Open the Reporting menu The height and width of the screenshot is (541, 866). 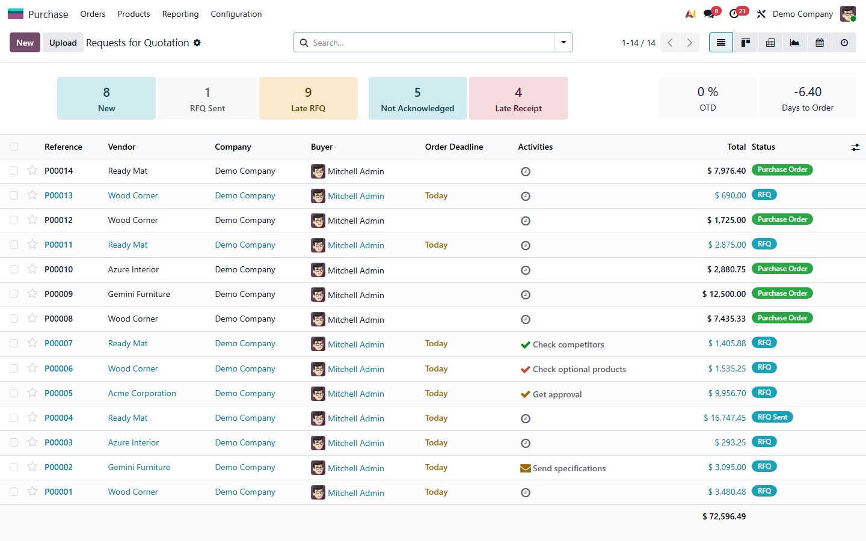180,14
